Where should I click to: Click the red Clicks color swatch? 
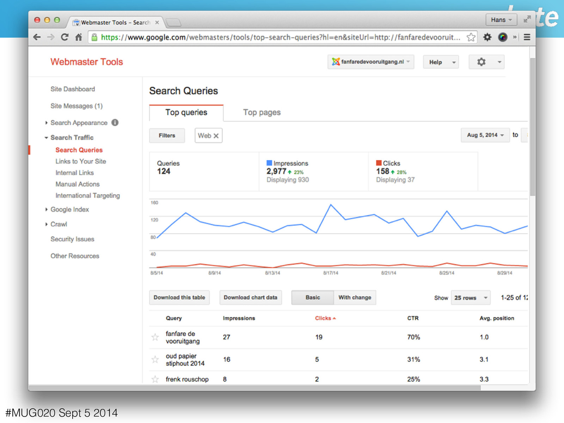coord(379,163)
